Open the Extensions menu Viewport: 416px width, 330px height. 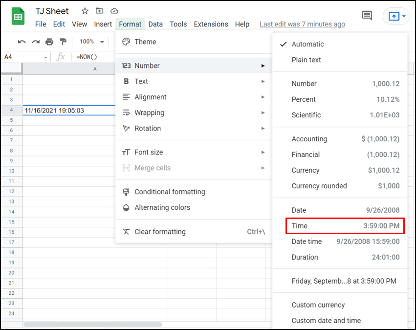click(211, 24)
